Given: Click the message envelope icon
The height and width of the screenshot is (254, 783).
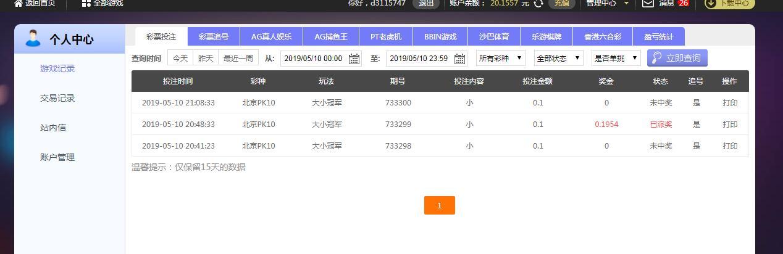Looking at the screenshot, I should [x=648, y=3].
